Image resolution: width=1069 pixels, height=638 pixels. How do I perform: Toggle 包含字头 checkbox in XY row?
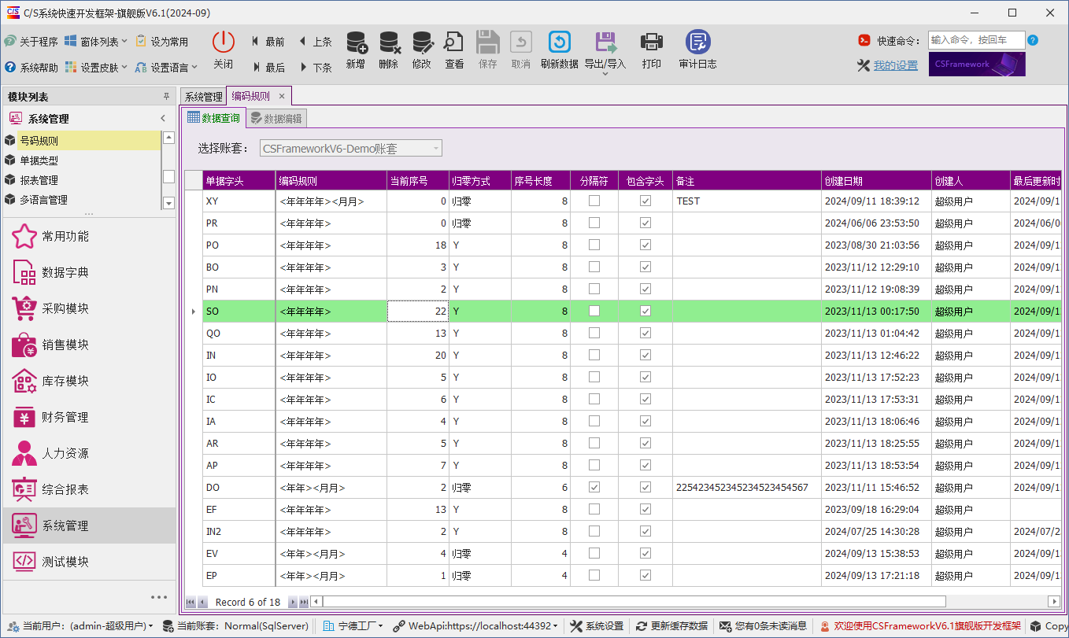click(645, 201)
